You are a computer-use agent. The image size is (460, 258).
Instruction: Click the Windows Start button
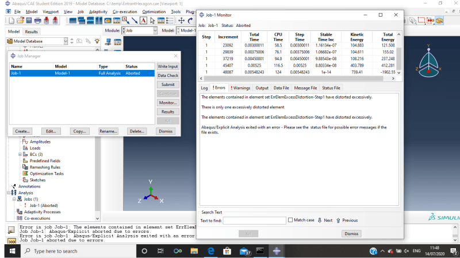12,251
